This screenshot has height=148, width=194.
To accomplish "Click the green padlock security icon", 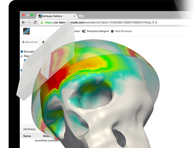I will pos(42,22).
